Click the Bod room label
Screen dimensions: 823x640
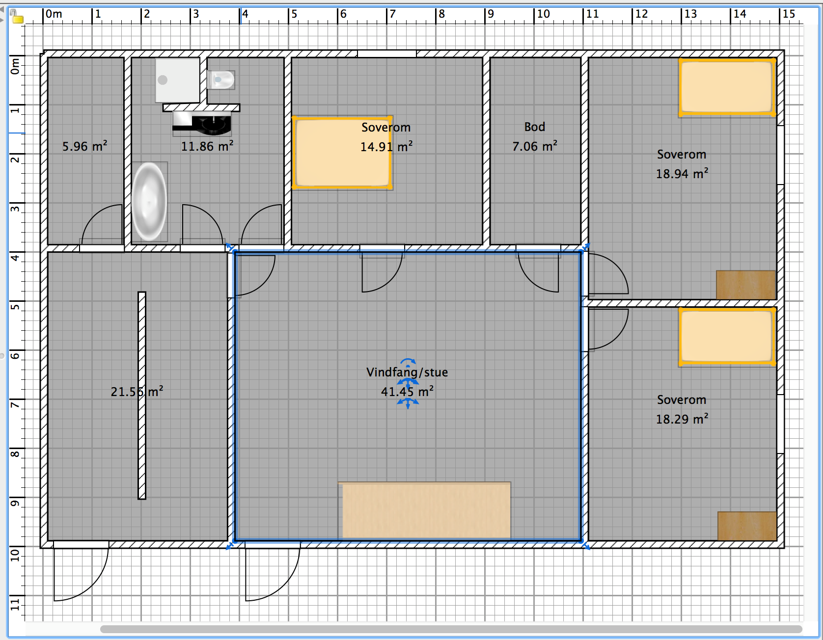534,127
